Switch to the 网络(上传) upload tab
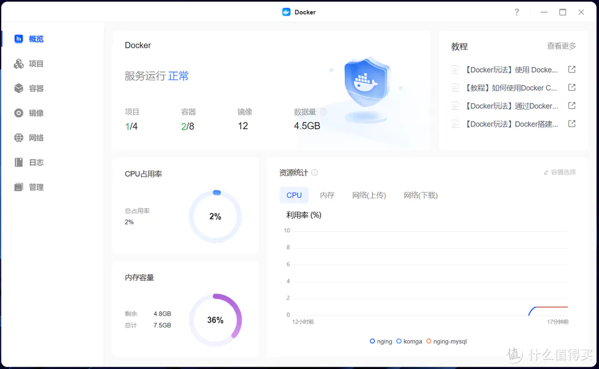 (x=369, y=195)
